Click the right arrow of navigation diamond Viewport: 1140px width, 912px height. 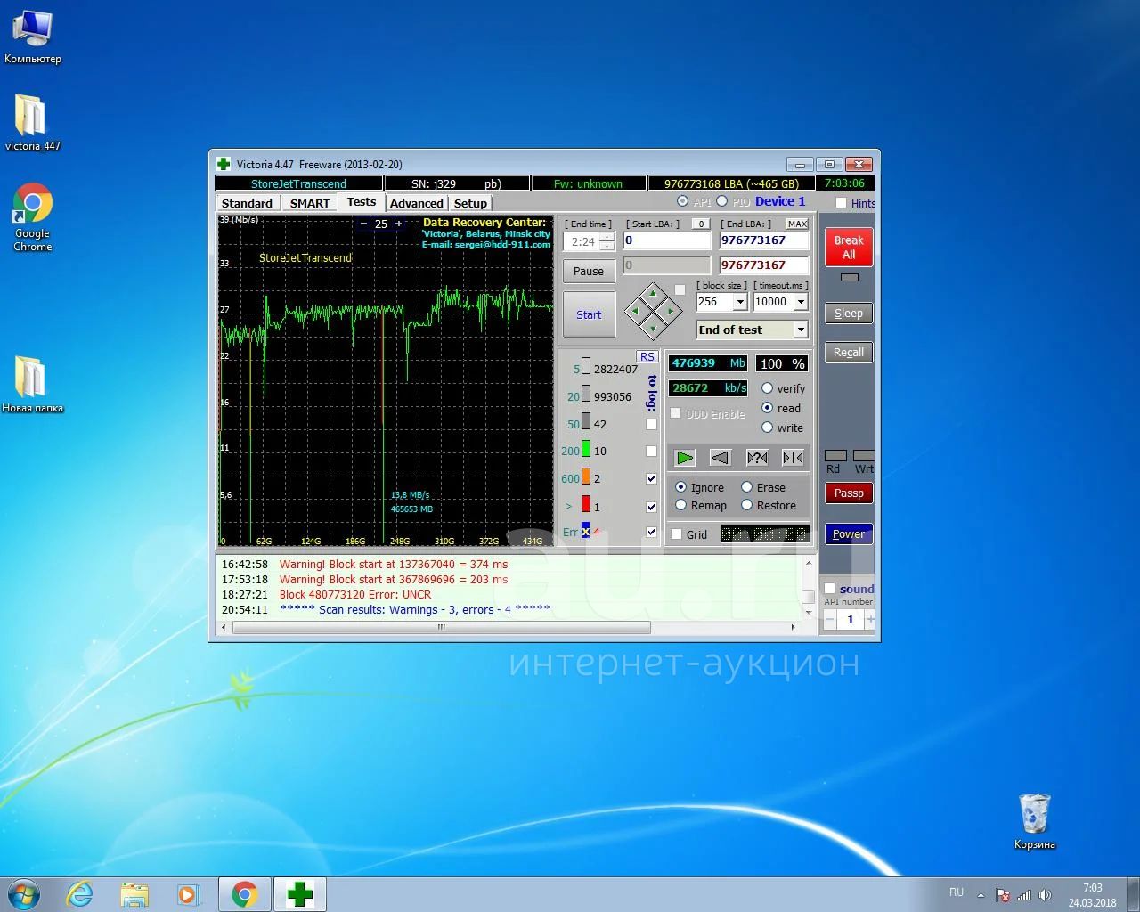coord(670,311)
